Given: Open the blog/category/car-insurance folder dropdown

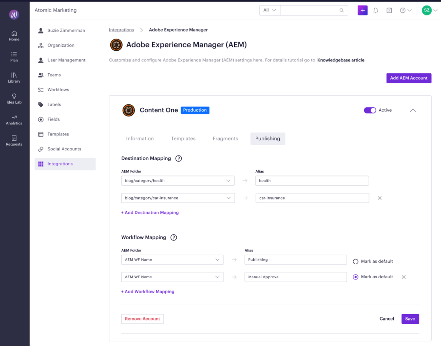Looking at the screenshot, I should pyautogui.click(x=178, y=198).
